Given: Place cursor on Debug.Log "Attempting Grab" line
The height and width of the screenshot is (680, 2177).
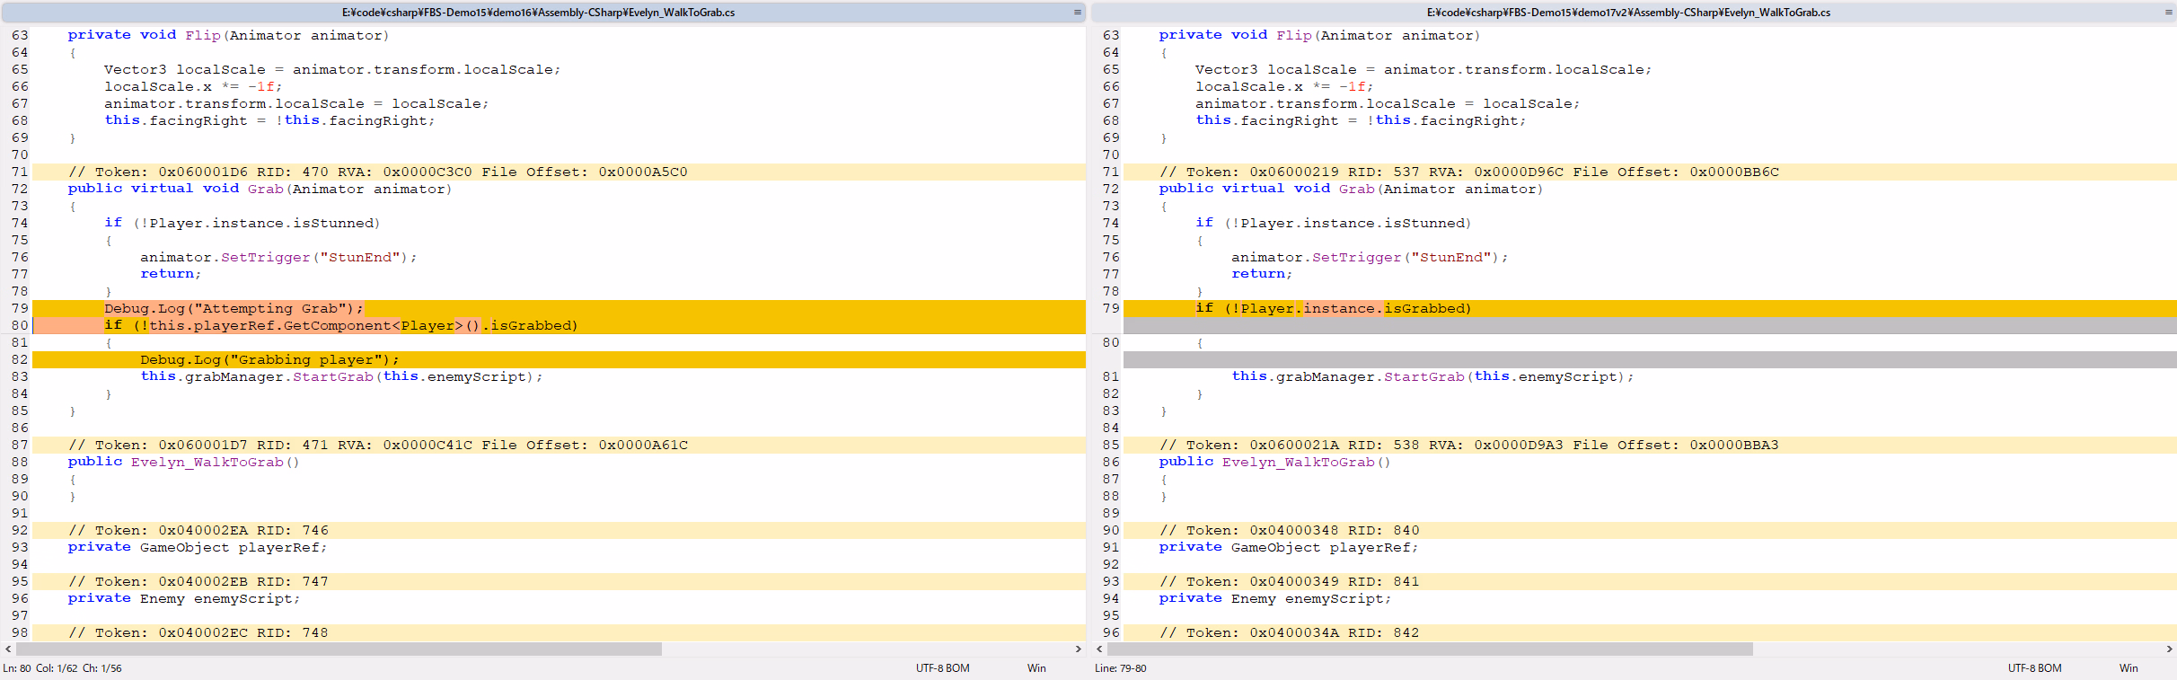Looking at the screenshot, I should (234, 309).
